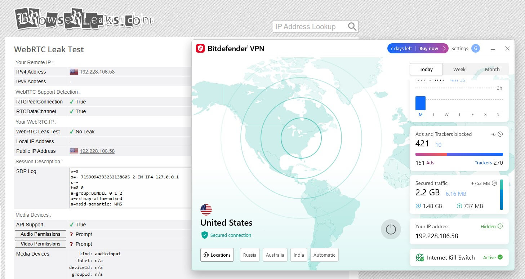Open the G profile avatar icon
Viewport: 525px width, 279px height.
pos(475,48)
